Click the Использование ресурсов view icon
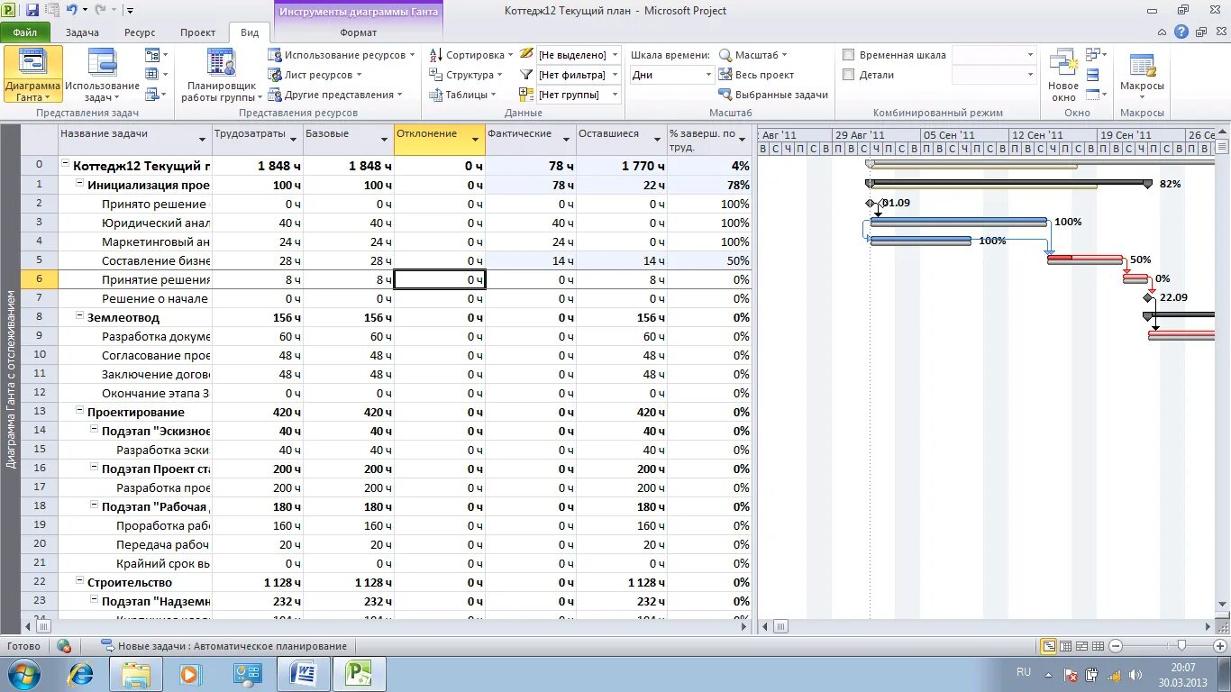Image resolution: width=1231 pixels, height=692 pixels. [275, 55]
